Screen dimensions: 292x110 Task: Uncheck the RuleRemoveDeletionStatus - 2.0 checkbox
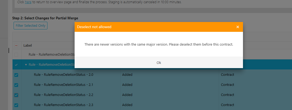(16, 75)
